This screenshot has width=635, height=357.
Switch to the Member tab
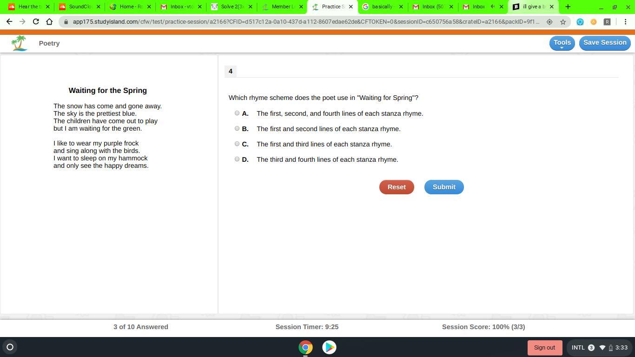click(x=282, y=7)
